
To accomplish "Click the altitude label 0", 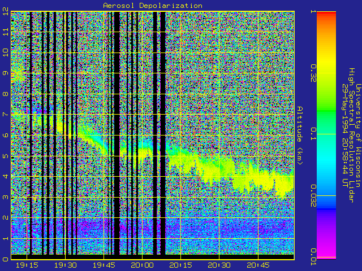I will point(6,259).
